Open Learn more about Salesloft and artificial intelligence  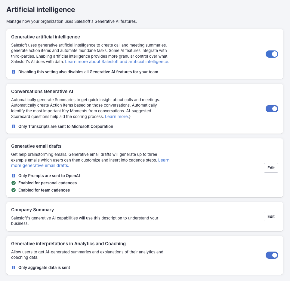coord(117,62)
